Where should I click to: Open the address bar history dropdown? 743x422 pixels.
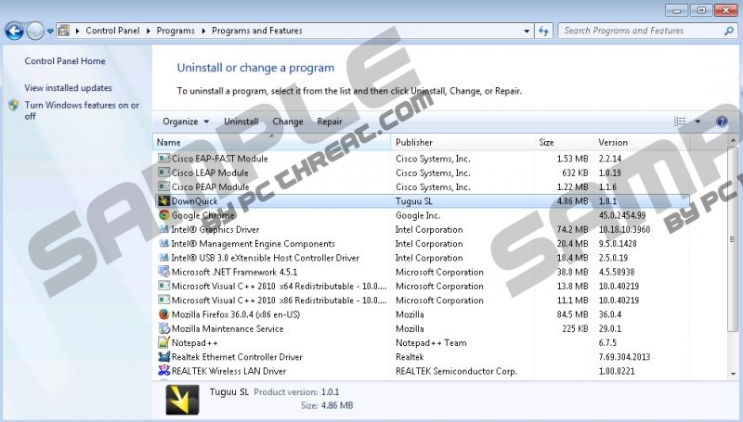[x=527, y=31]
